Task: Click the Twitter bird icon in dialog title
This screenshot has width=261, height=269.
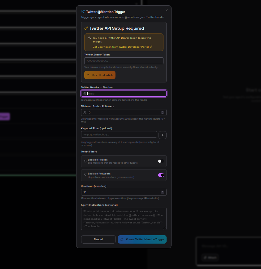Action: [83, 12]
